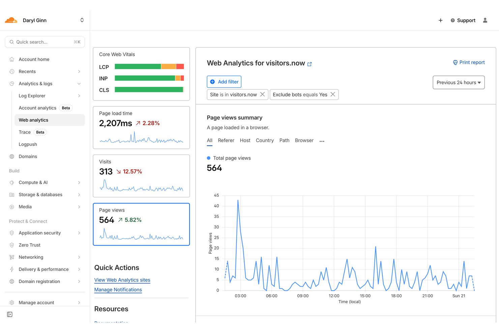Click the Print report link
Image resolution: width=499 pixels, height=333 pixels.
click(469, 62)
